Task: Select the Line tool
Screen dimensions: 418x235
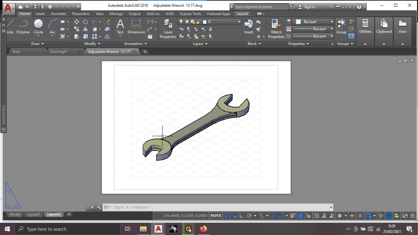Action: (x=10, y=26)
